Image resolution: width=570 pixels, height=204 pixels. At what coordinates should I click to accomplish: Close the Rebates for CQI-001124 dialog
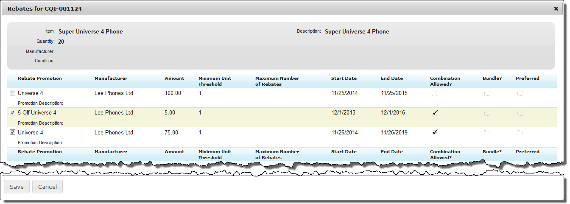pyautogui.click(x=556, y=8)
